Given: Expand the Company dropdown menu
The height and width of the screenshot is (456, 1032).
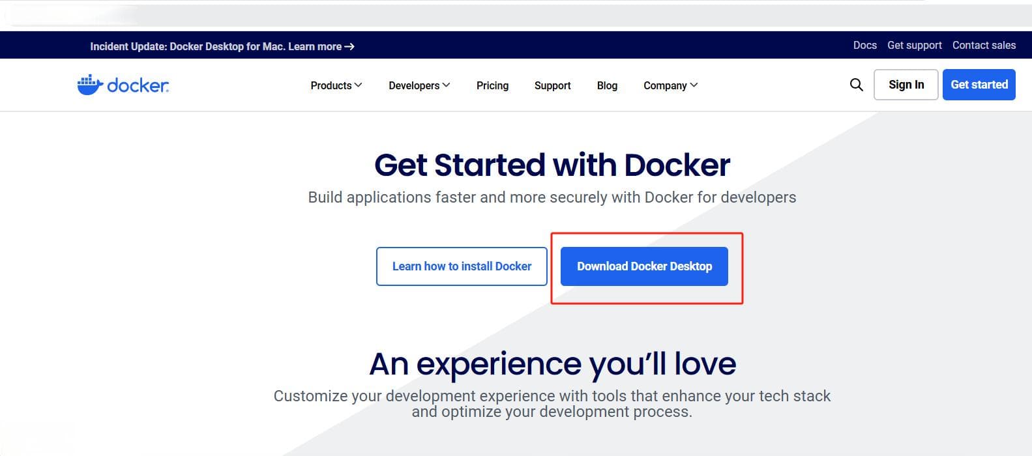Looking at the screenshot, I should 671,85.
